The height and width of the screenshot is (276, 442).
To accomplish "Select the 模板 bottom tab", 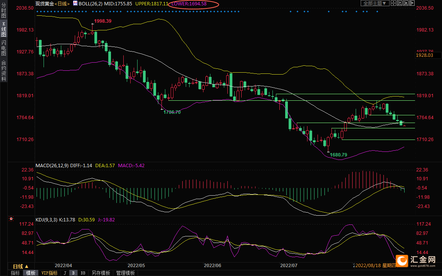I will pos(31,273).
